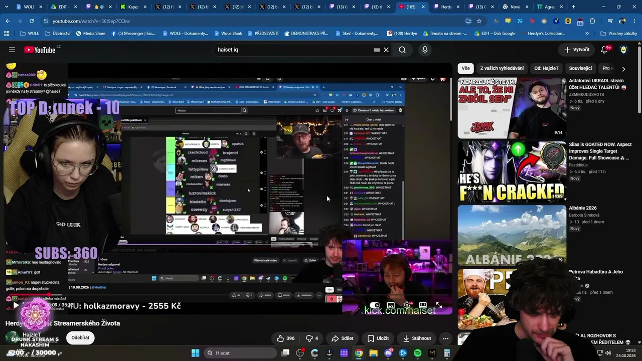
Task: Open the Silas is GOATED NOW thumbnail
Action: point(512,171)
